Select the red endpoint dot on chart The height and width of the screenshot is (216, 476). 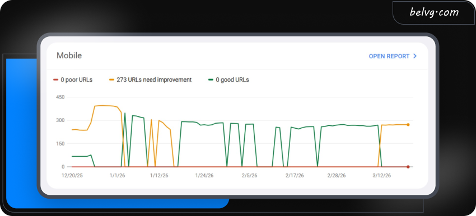408,167
